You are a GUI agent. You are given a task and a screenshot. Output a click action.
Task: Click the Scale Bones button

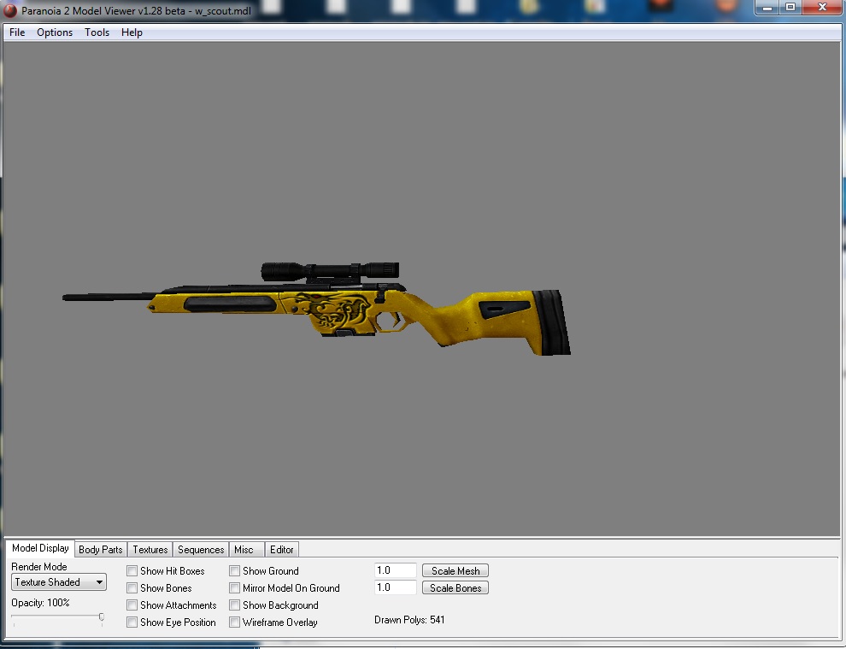[455, 588]
